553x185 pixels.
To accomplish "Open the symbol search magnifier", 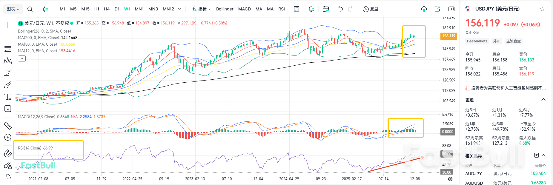I will (x=30, y=9).
